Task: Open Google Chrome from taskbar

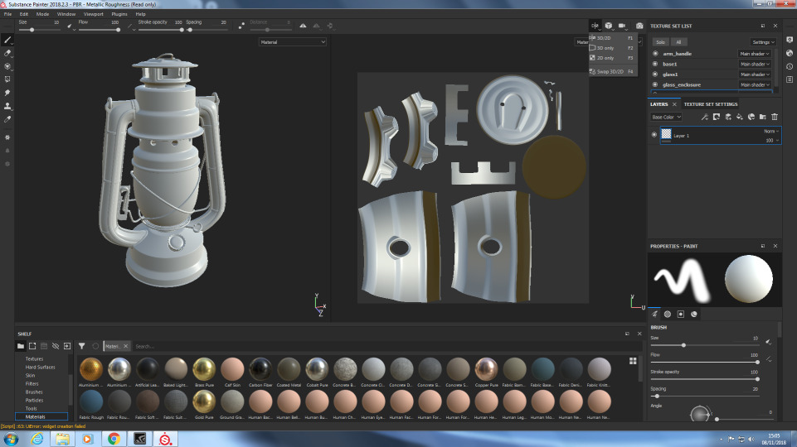Action: [x=114, y=439]
